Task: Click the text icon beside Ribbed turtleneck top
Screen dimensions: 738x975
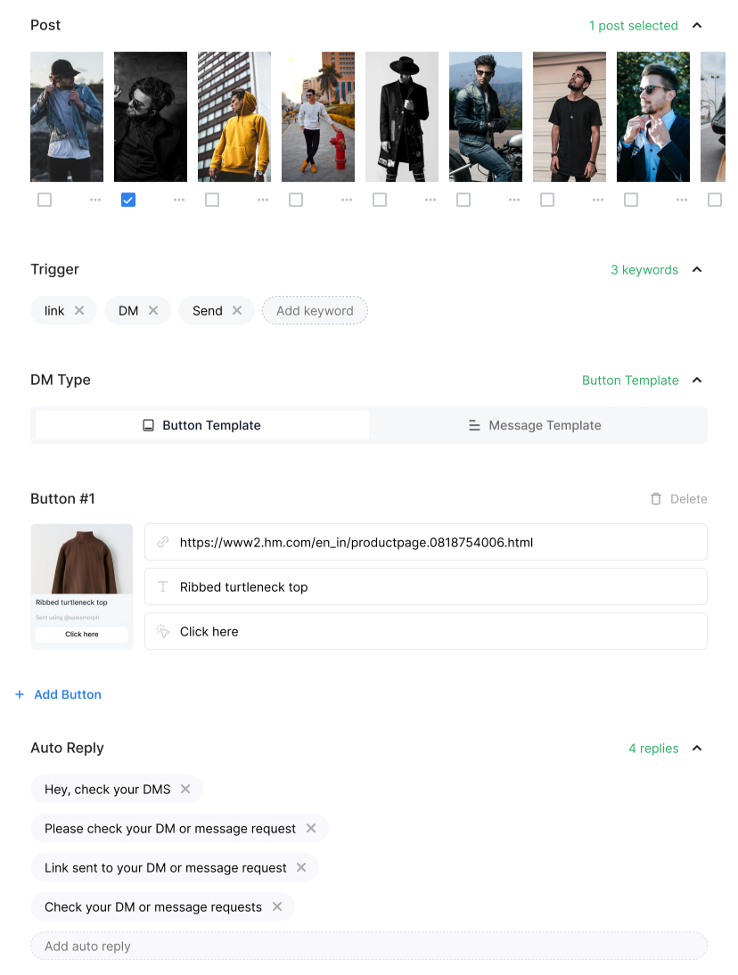Action: (x=162, y=586)
